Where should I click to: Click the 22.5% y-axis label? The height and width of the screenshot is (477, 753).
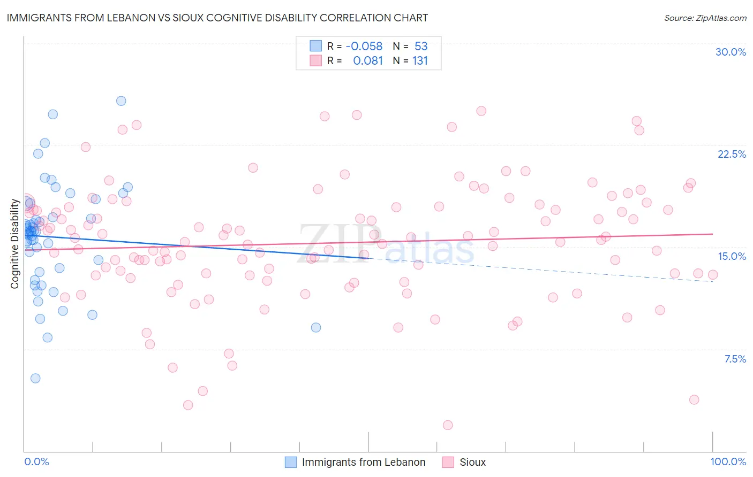point(732,154)
